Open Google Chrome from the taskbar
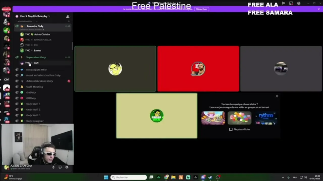Image resolution: width=323 pixels, height=181 pixels. pos(166,177)
